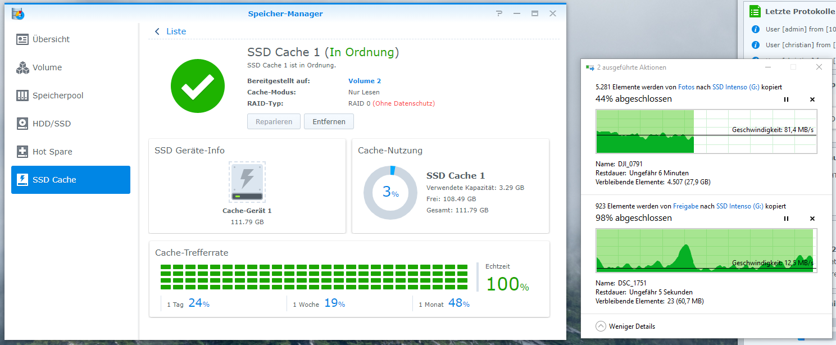Click the SSD Cache lightning icon in the sidebar
This screenshot has height=345, width=836.
22,180
